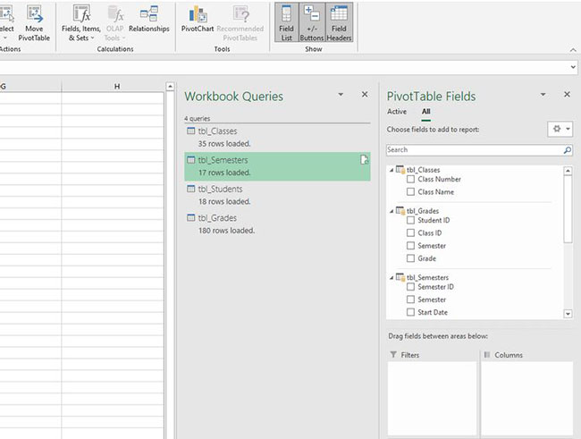Collapse the tbl_Classes field group

pyautogui.click(x=392, y=170)
